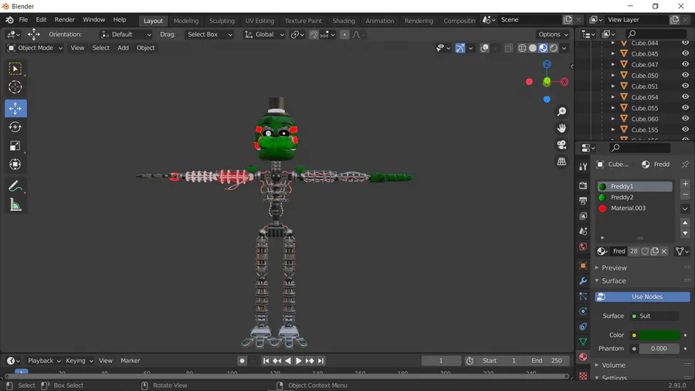
Task: Enable solid viewport shading
Action: [x=533, y=48]
